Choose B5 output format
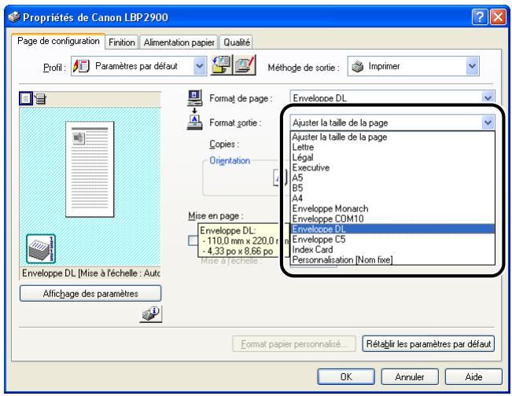 pyautogui.click(x=392, y=188)
